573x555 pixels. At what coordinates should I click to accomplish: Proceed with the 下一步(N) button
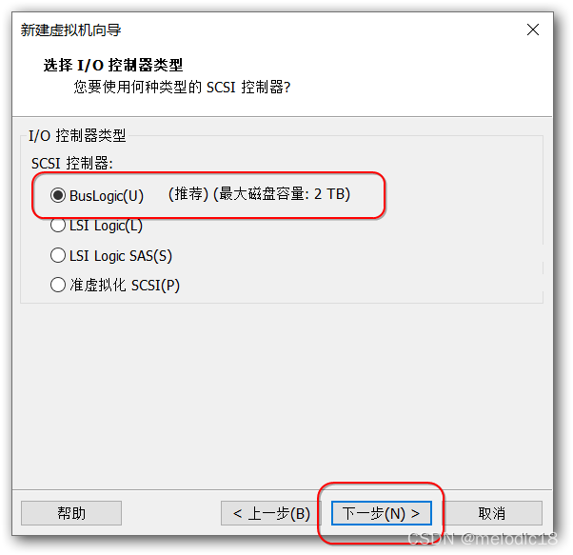coord(381,513)
